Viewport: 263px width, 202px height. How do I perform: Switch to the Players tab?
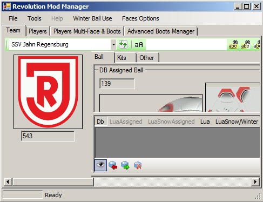coord(38,31)
